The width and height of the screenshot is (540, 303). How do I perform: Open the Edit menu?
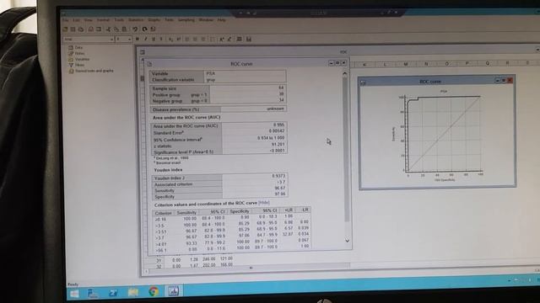click(x=76, y=20)
